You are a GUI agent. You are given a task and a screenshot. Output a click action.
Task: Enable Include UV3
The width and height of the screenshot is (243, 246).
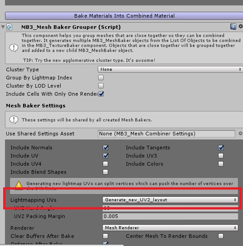pos(221,156)
